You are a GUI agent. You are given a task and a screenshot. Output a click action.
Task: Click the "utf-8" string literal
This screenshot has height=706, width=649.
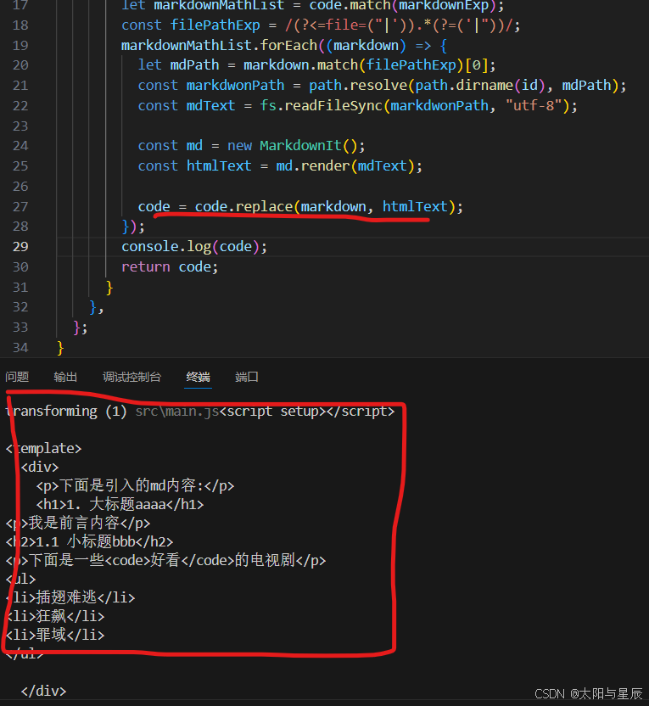click(534, 106)
